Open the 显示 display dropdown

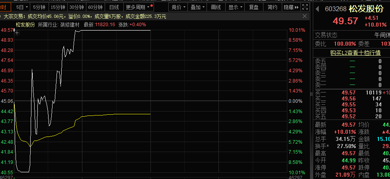(236, 7)
